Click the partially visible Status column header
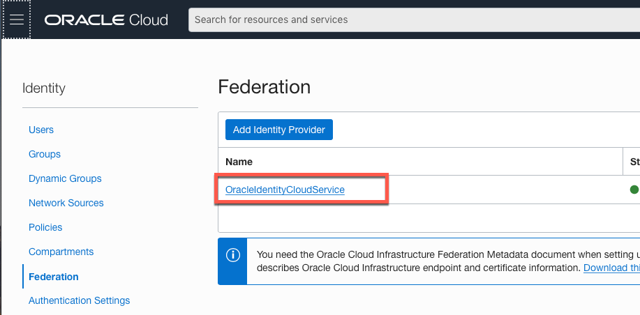Viewport: 640px width, 315px height. point(634,162)
